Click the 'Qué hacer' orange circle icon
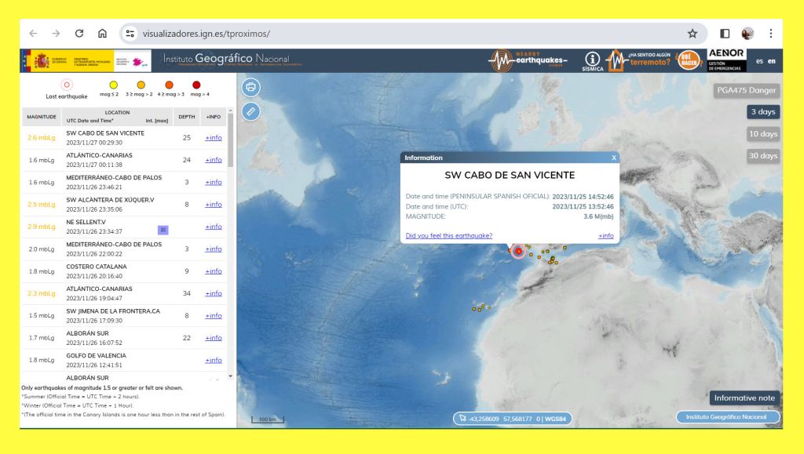 coord(688,60)
